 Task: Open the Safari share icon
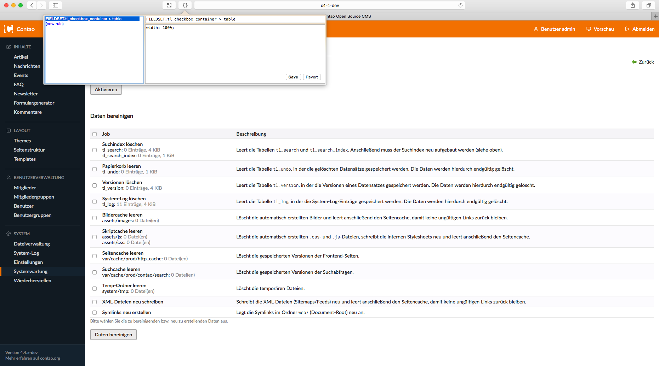pyautogui.click(x=632, y=5)
